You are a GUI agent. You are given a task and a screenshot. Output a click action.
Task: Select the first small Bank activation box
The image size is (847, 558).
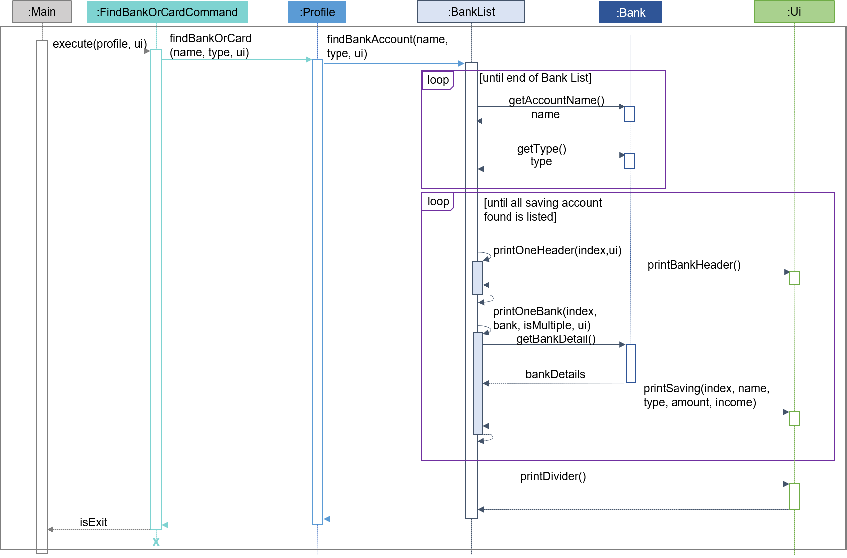click(630, 113)
